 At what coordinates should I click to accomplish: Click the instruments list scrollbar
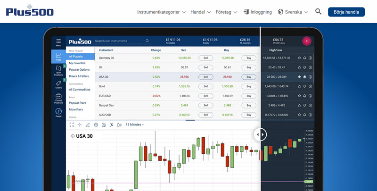313,70
